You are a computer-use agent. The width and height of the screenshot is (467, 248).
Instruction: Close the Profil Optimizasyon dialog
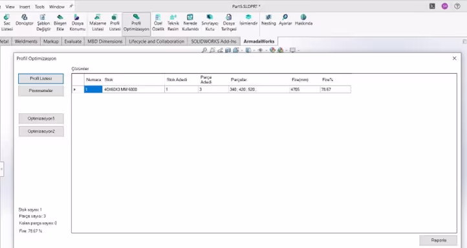click(455, 58)
